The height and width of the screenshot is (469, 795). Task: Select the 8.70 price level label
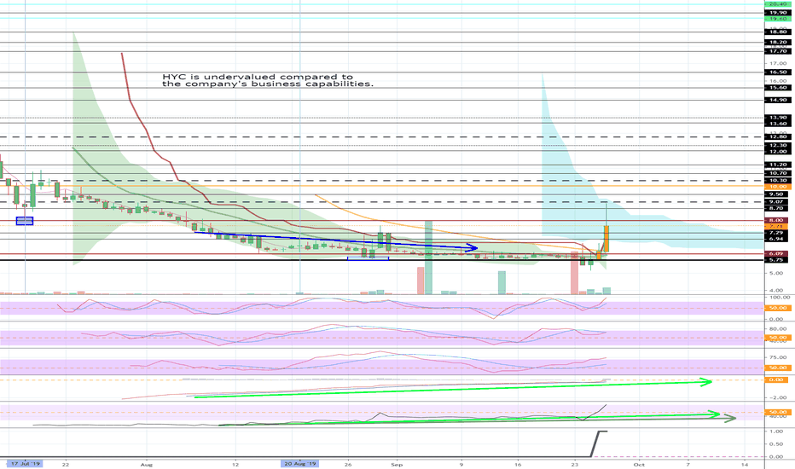coord(778,208)
